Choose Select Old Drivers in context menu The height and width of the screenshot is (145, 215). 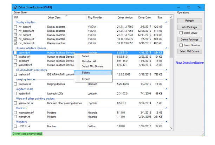93,66
